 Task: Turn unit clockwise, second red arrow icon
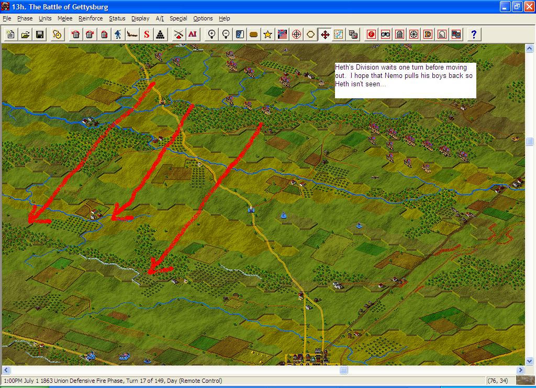90,34
